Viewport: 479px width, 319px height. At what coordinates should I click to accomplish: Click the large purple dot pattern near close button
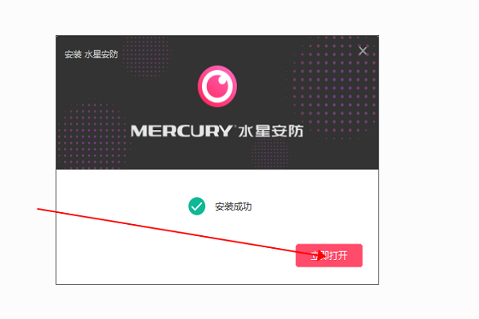click(x=335, y=87)
